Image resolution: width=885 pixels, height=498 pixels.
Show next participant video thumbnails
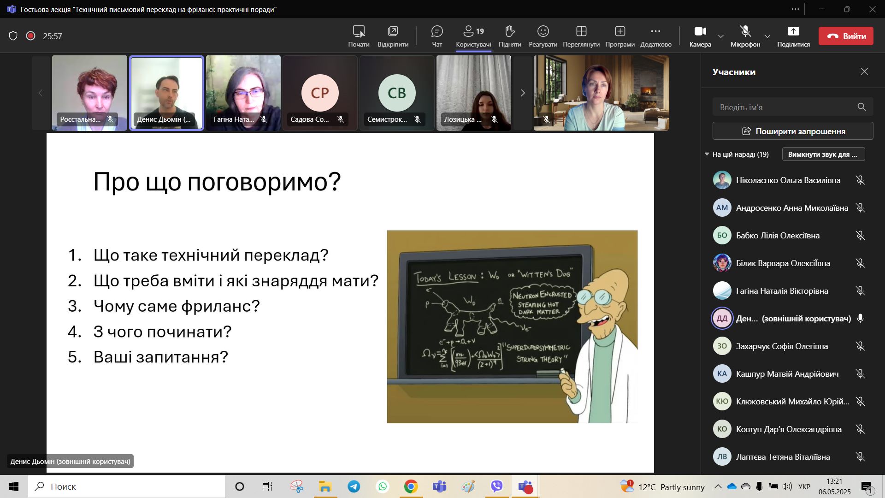[522, 93]
